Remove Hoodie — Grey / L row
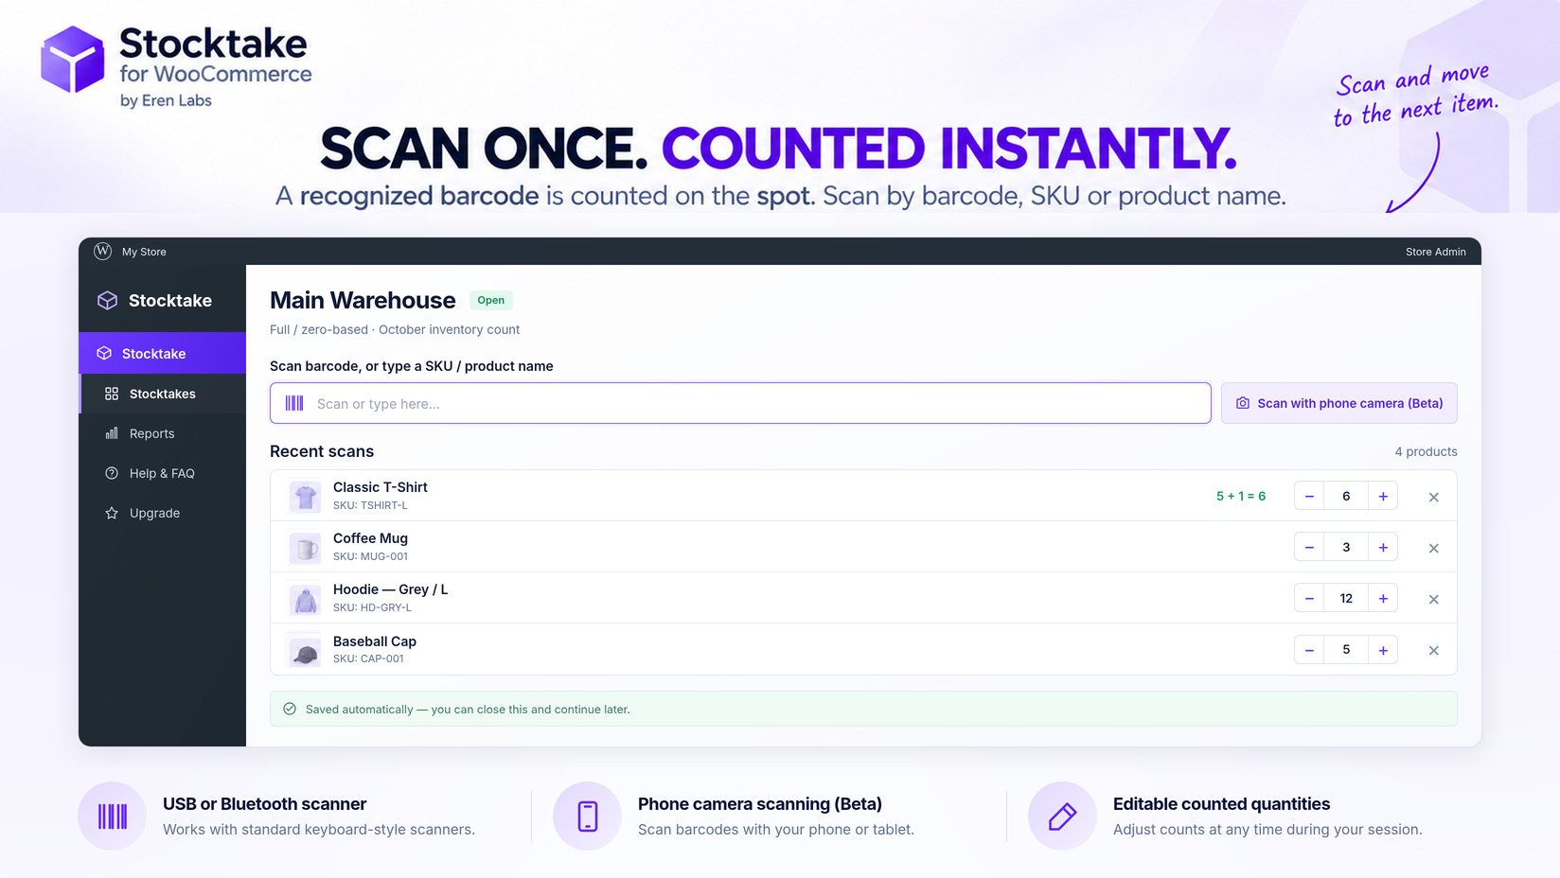The width and height of the screenshot is (1560, 878). pyautogui.click(x=1433, y=599)
